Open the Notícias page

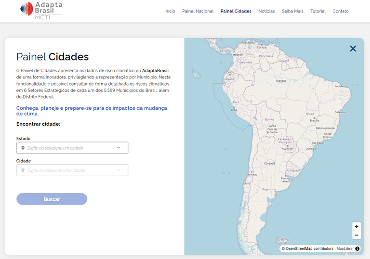tap(266, 11)
